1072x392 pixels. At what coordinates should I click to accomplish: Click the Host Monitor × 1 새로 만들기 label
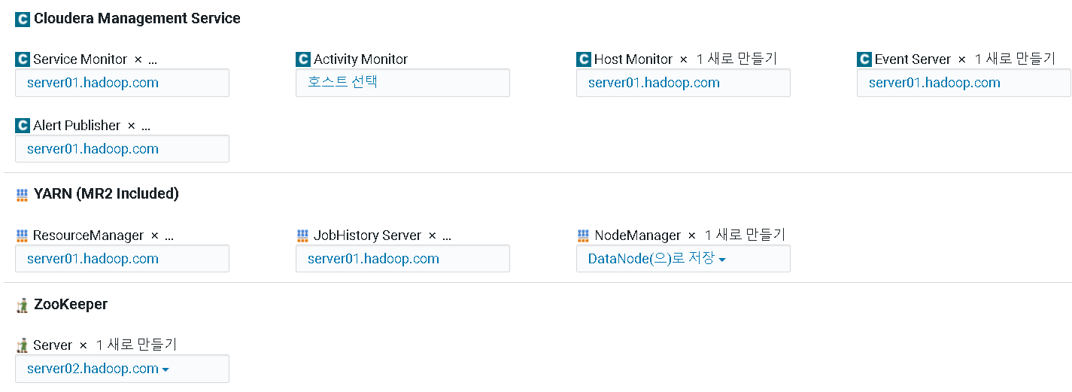click(x=685, y=59)
